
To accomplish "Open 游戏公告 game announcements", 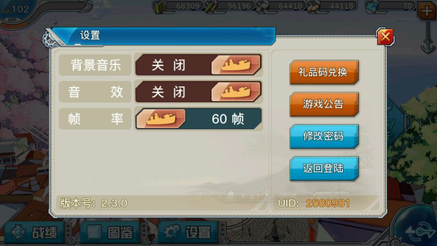I will pos(324,105).
